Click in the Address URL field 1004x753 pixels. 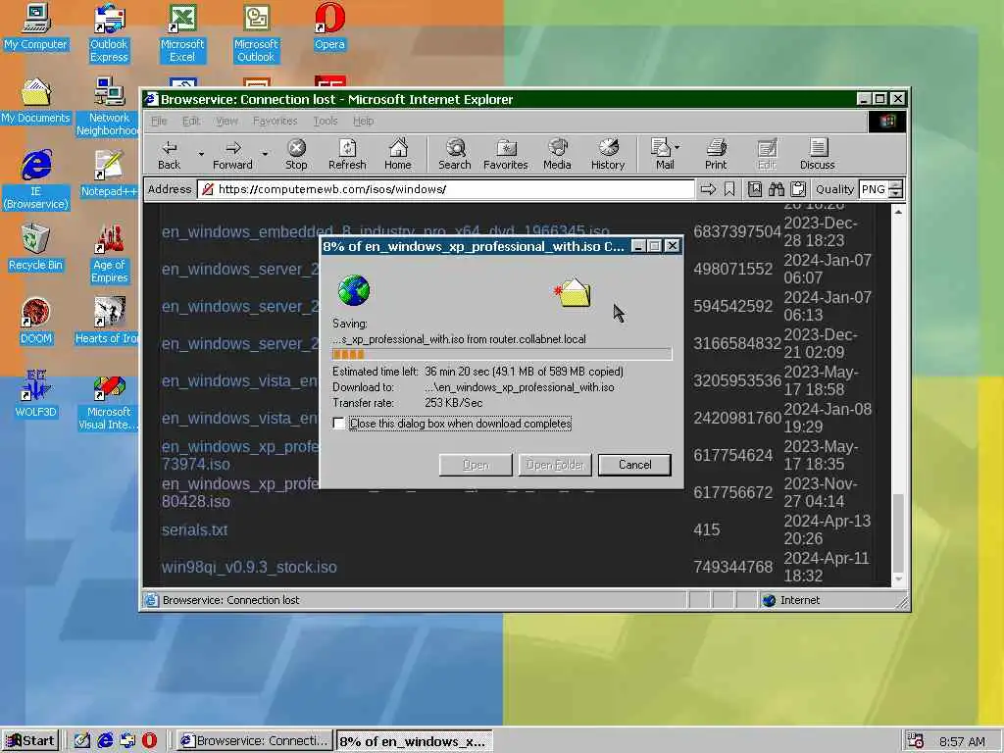click(446, 189)
